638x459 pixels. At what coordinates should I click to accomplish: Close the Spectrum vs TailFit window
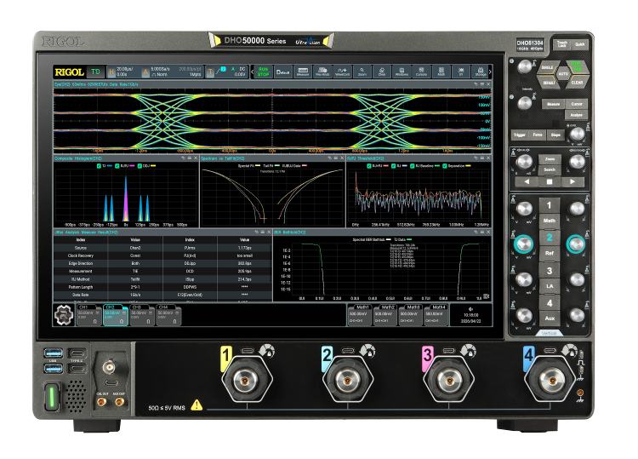coord(342,158)
